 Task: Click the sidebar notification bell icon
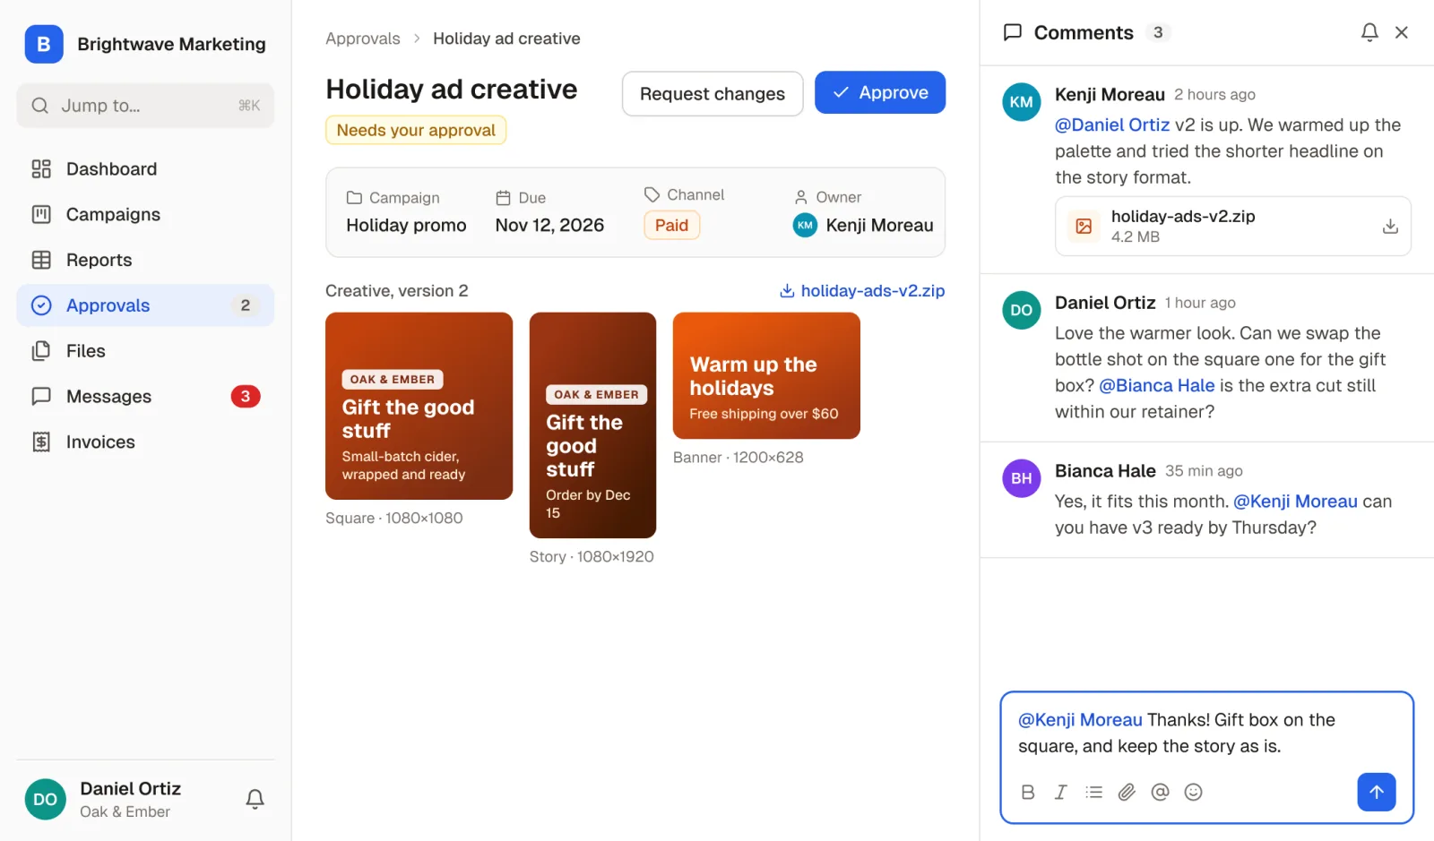[x=255, y=799]
